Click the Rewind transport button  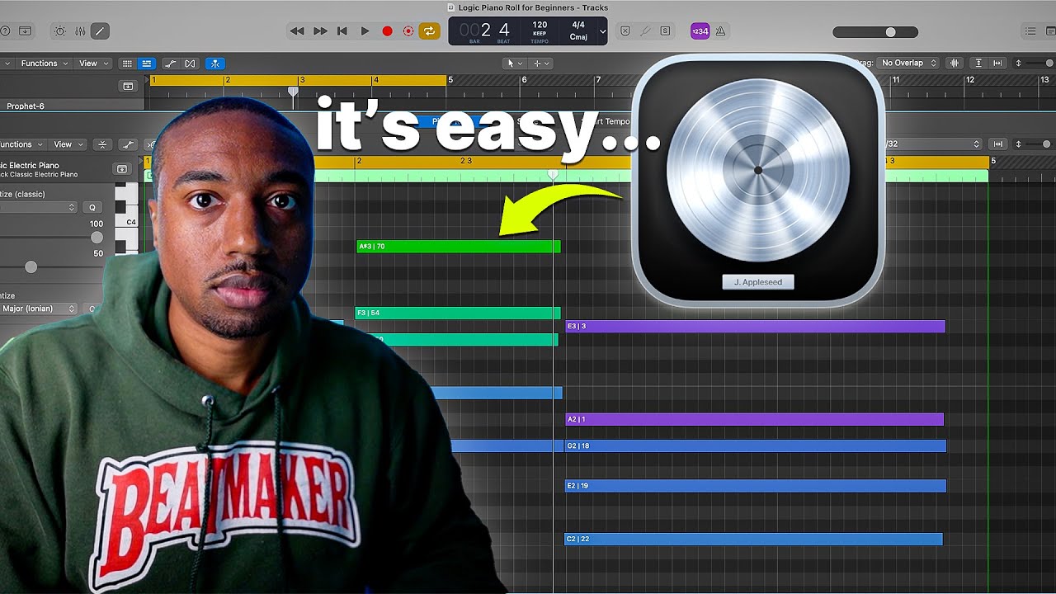[x=297, y=31]
